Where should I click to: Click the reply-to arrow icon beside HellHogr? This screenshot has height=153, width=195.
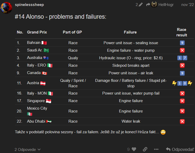pos(148,5)
